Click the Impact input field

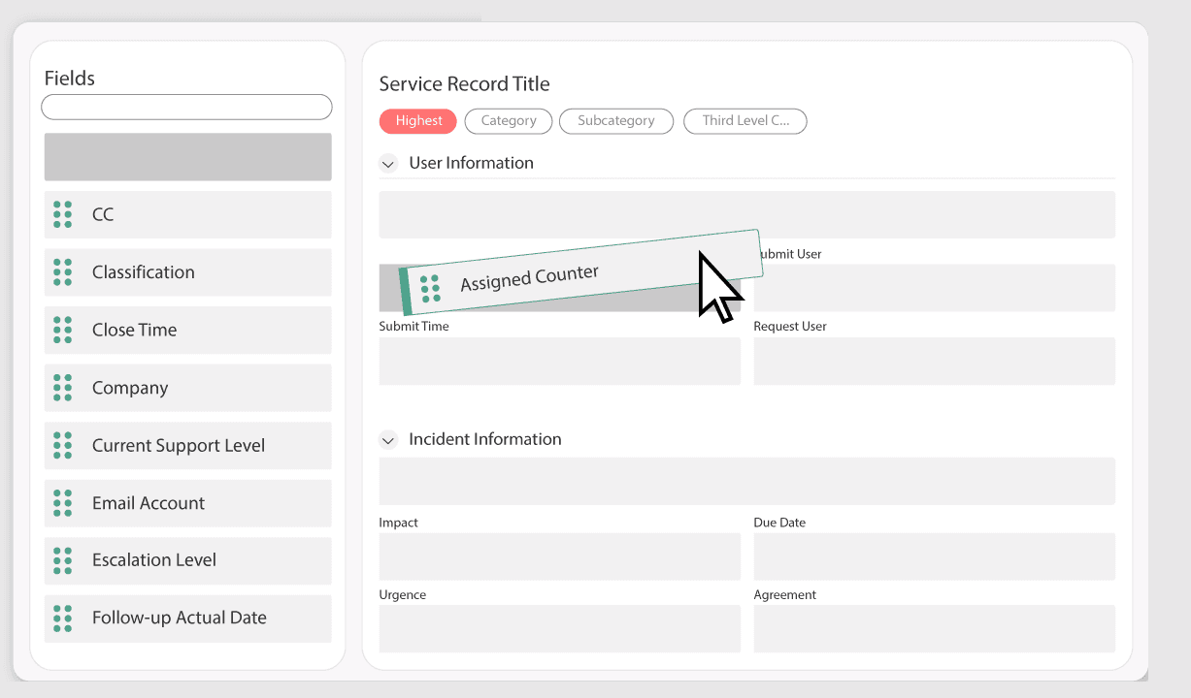click(x=560, y=556)
